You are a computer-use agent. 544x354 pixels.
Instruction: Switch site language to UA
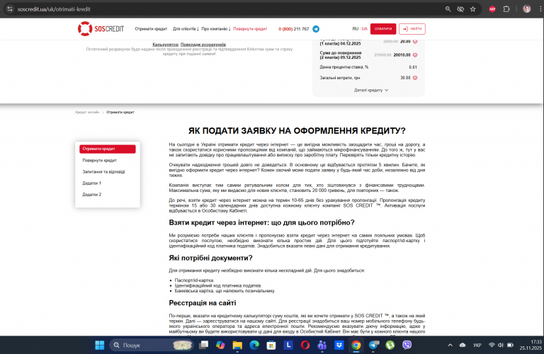(x=364, y=29)
